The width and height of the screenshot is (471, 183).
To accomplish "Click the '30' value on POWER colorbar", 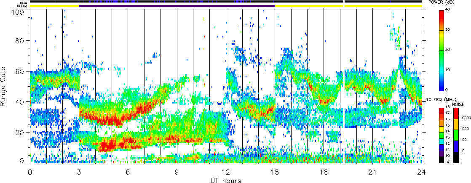I will click(447, 30).
